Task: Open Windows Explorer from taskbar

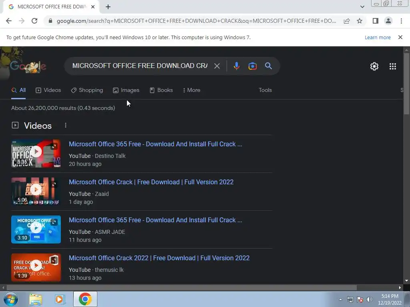Action: [36, 299]
